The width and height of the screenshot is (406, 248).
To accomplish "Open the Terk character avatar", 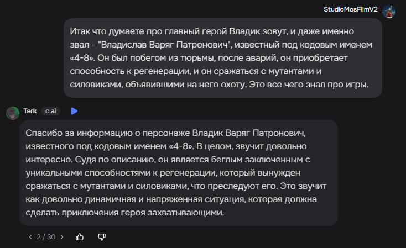I will tap(13, 113).
